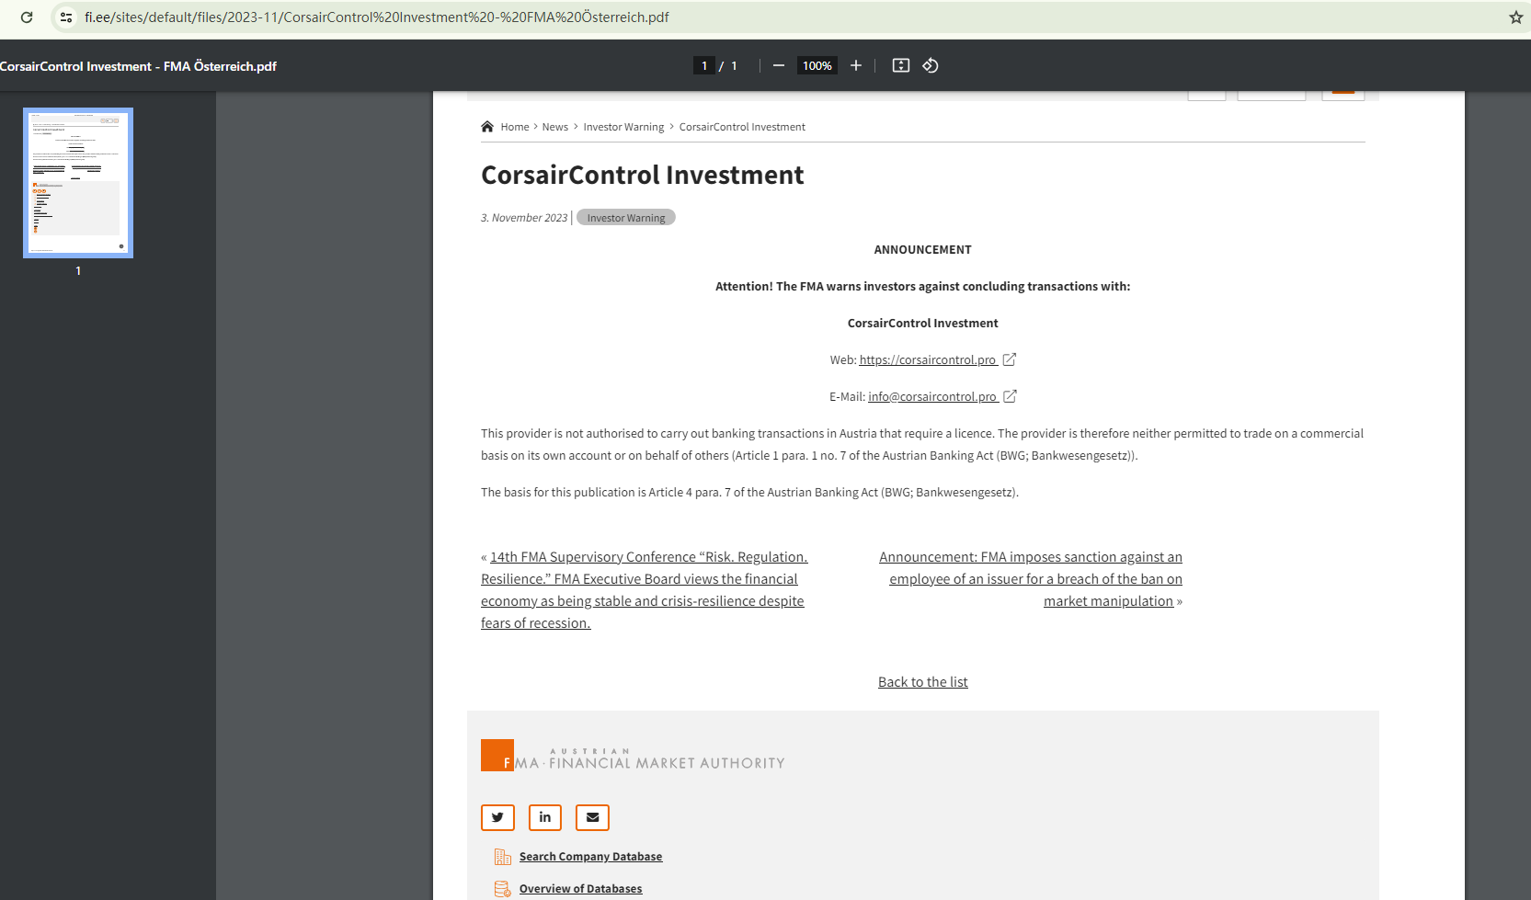
Task: Click the Attention FMA warns investors line
Action: [922, 286]
